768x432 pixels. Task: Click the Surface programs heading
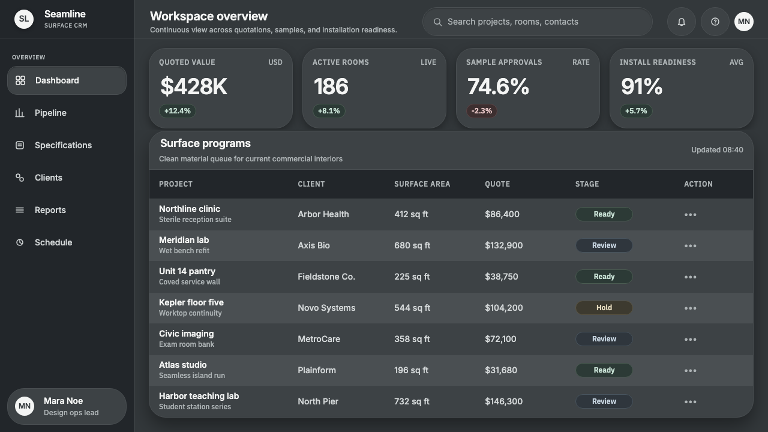(x=205, y=143)
